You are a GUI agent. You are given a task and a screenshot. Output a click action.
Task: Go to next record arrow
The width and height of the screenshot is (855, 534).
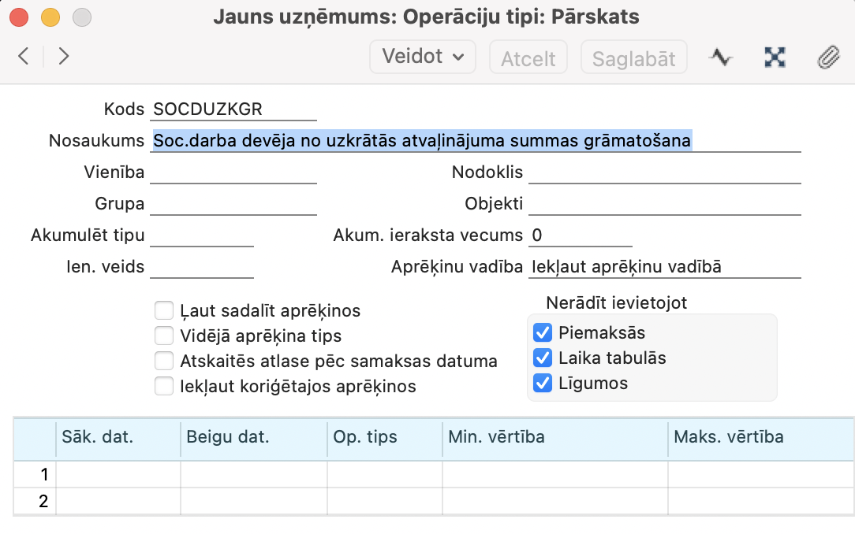point(64,56)
